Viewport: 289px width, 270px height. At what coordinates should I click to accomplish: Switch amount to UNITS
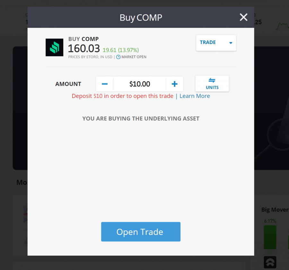coord(212,83)
